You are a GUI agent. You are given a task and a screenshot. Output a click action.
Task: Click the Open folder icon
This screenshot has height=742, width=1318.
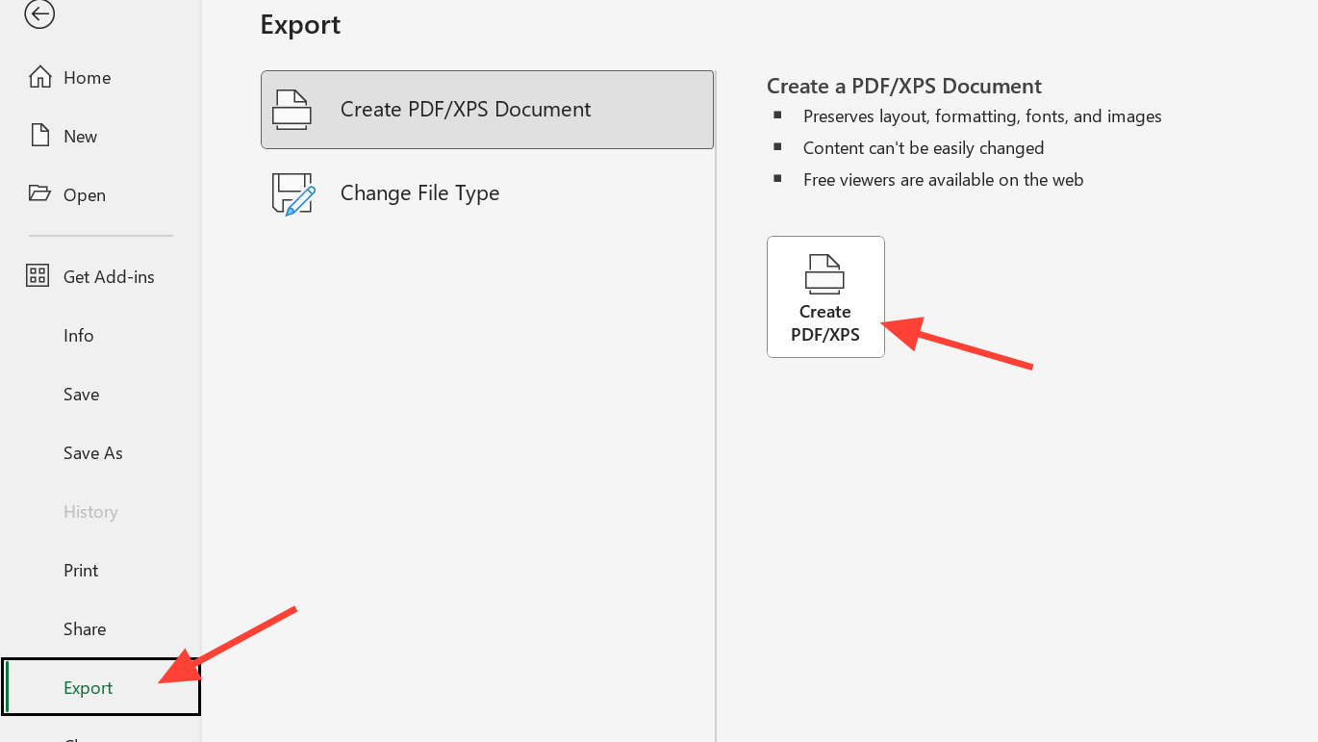coord(39,194)
